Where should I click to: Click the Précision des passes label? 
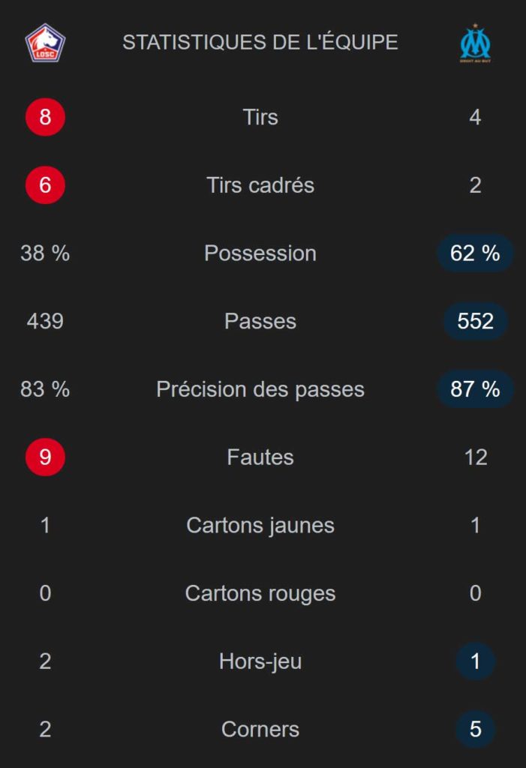[x=260, y=389]
